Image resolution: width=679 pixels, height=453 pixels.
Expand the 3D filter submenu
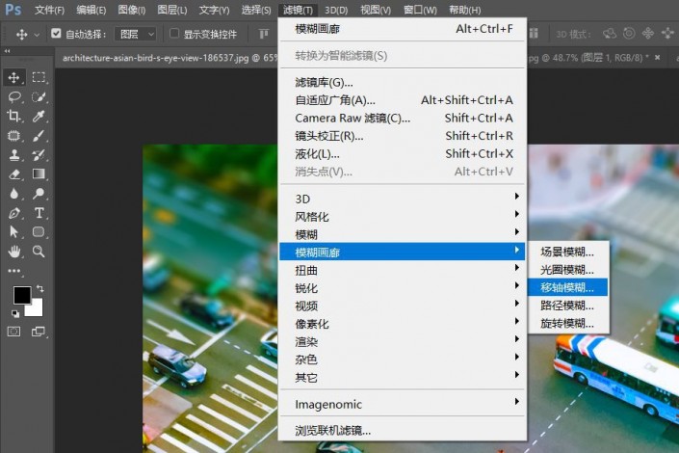pos(403,199)
